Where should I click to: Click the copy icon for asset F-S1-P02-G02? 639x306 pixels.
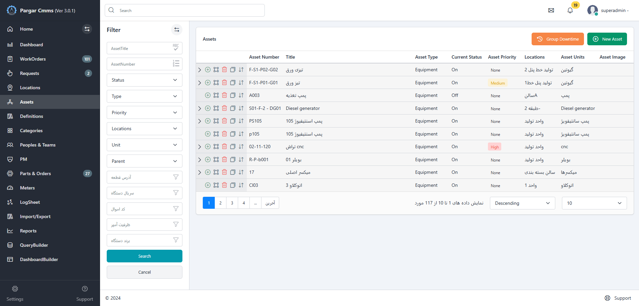[x=233, y=70]
